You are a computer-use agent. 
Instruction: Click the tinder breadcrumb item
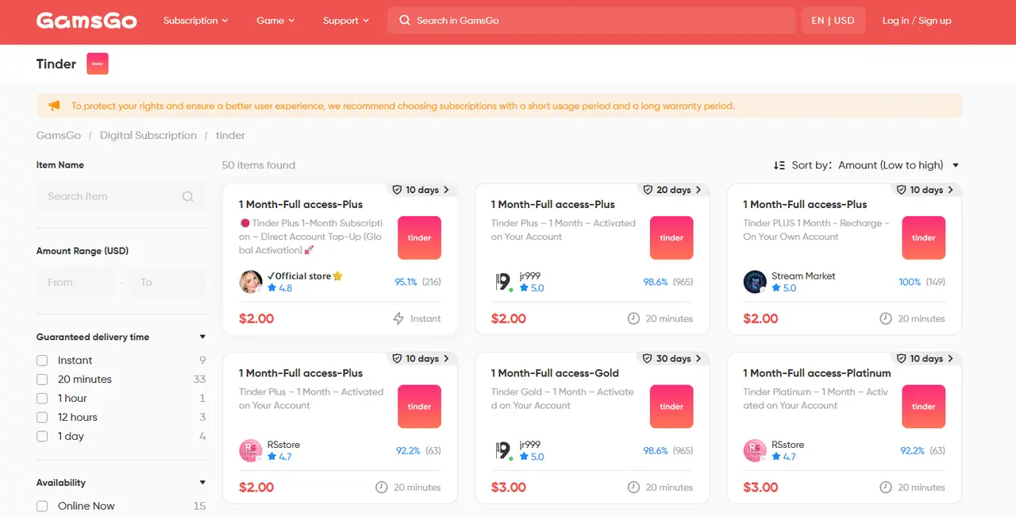230,135
